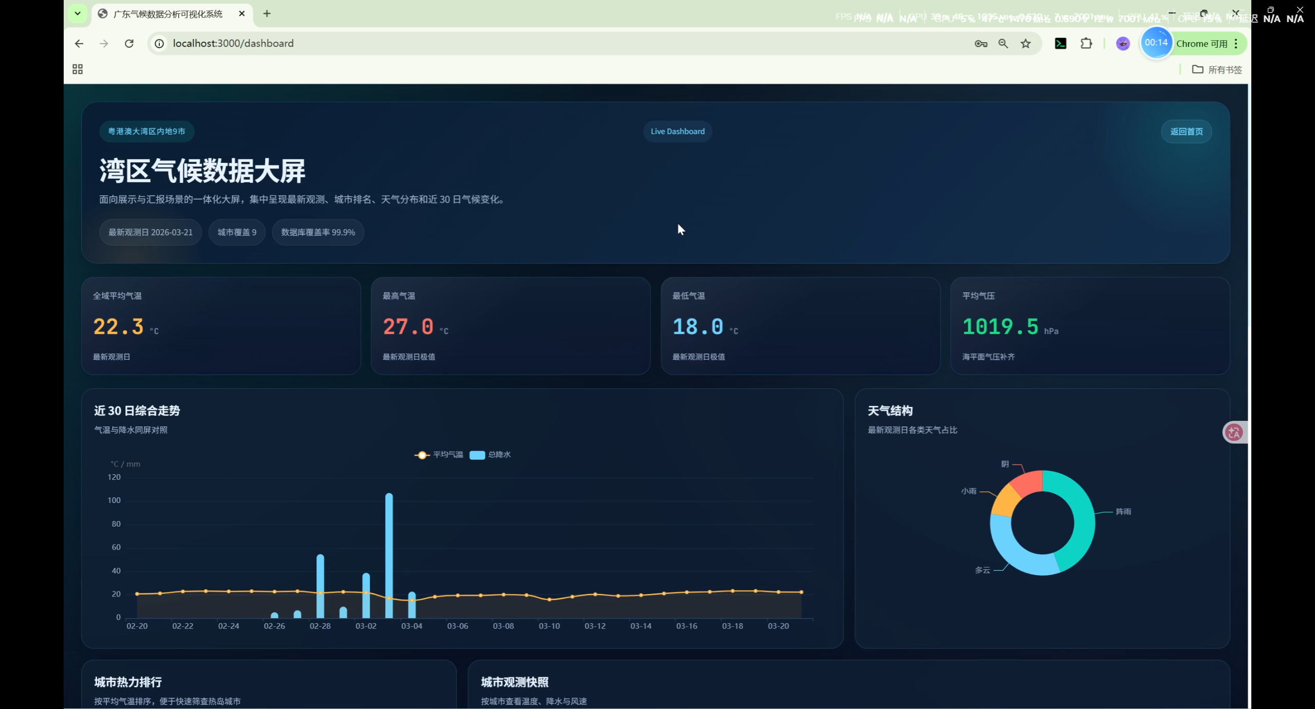
Task: Open 所有书签 bookmarks folder
Action: coord(1217,69)
